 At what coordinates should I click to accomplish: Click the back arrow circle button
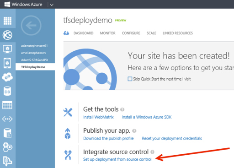click(31, 25)
